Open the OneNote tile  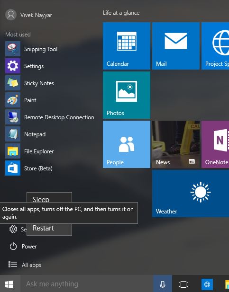click(215, 144)
